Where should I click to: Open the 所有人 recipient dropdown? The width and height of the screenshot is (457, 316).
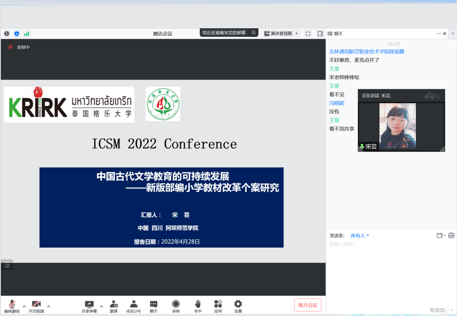(x=360, y=236)
